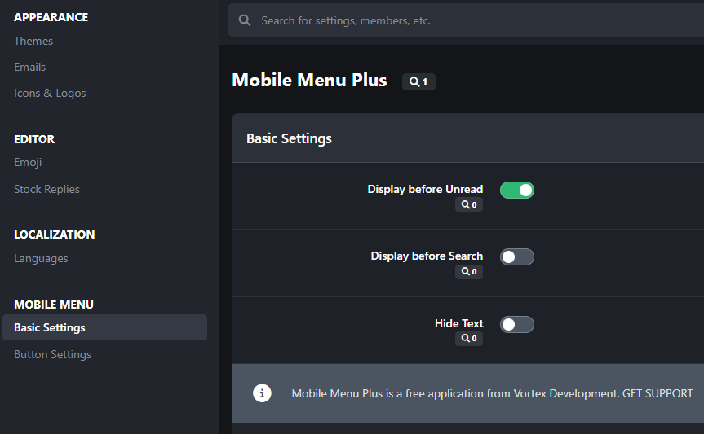Disable the Display before Unread toggle
Image resolution: width=704 pixels, height=434 pixels.
point(516,190)
